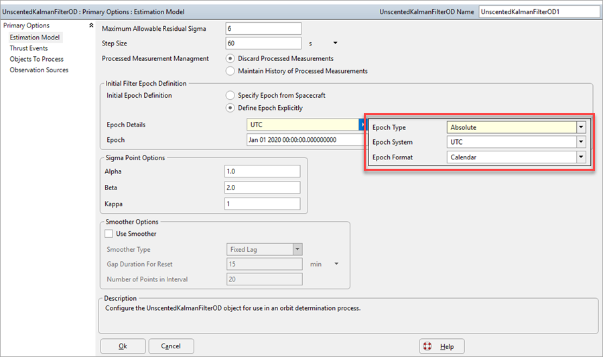This screenshot has height=357, width=603.
Task: Edit Maximum Allowable Residual Sigma field
Action: [263, 28]
